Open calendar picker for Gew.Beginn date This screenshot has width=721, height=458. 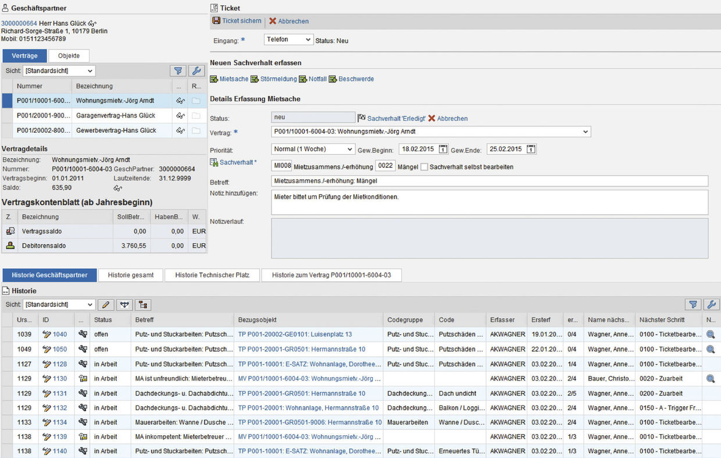point(442,150)
